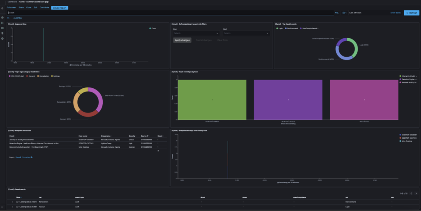Click 'Attempt to Modify Protected File' event cell

point(21,140)
